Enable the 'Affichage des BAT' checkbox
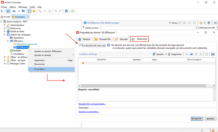The image size is (218, 132). pyautogui.click(x=197, y=28)
